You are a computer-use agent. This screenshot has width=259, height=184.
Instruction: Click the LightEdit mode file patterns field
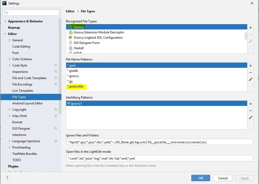pos(160,158)
